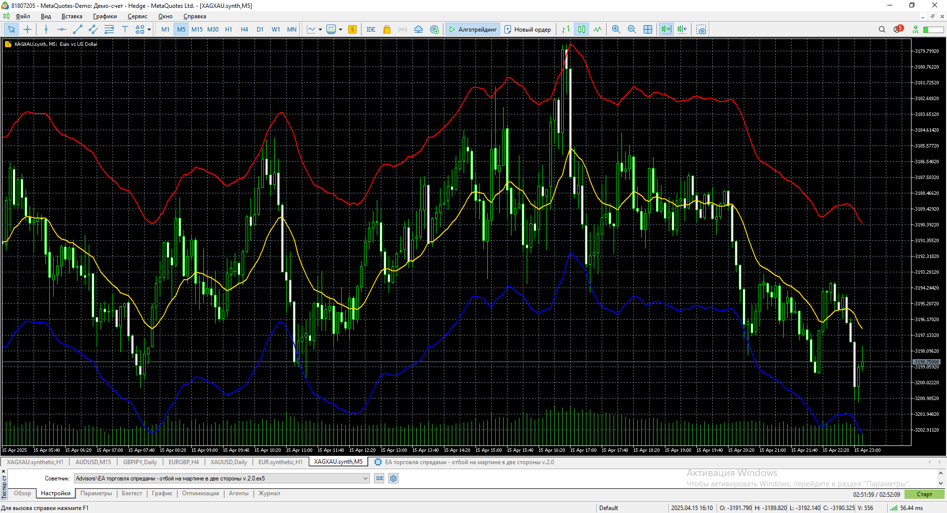Toggle Algo Trading (Алготрейдинг) button
This screenshot has height=513, width=947.
(473, 30)
